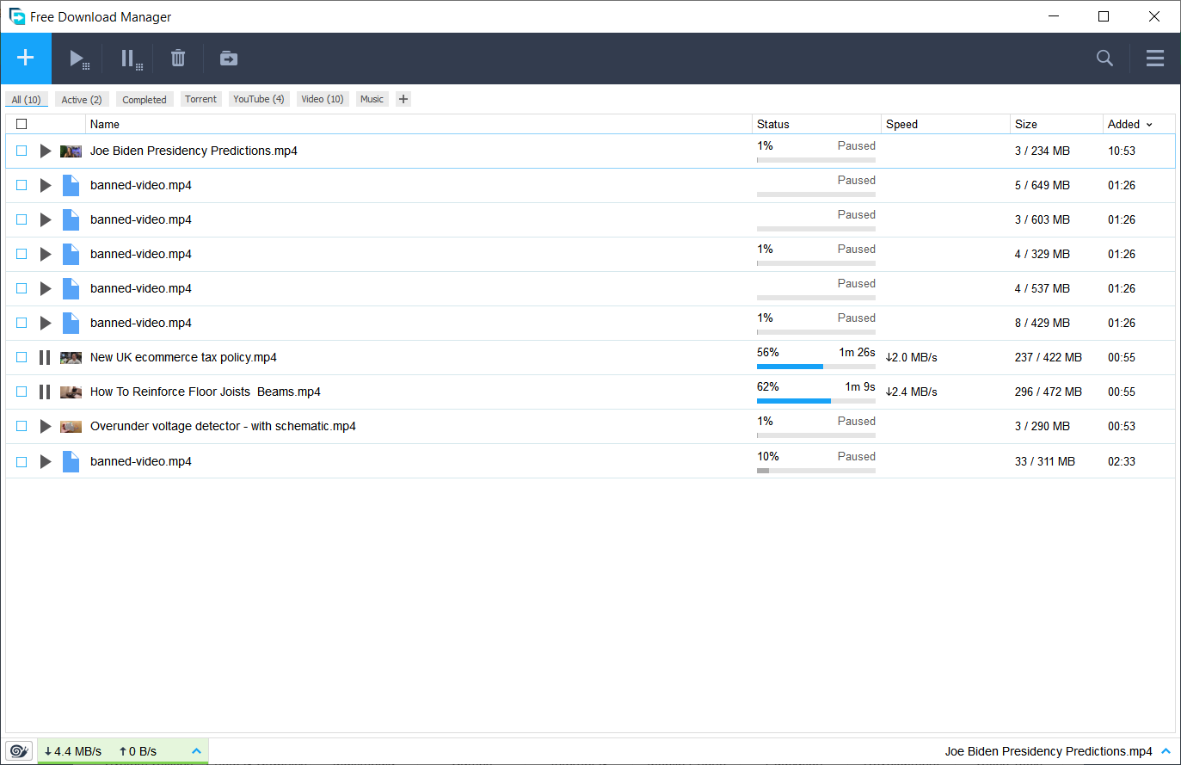The image size is (1181, 765).
Task: Resume the banned-video.mp4 download of 649 MB
Action: coord(46,185)
